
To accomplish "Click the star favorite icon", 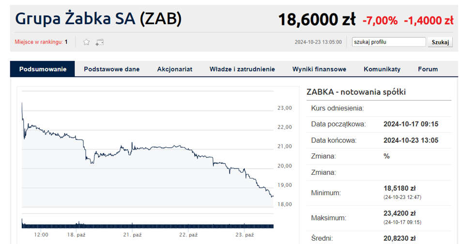I will click(x=87, y=42).
